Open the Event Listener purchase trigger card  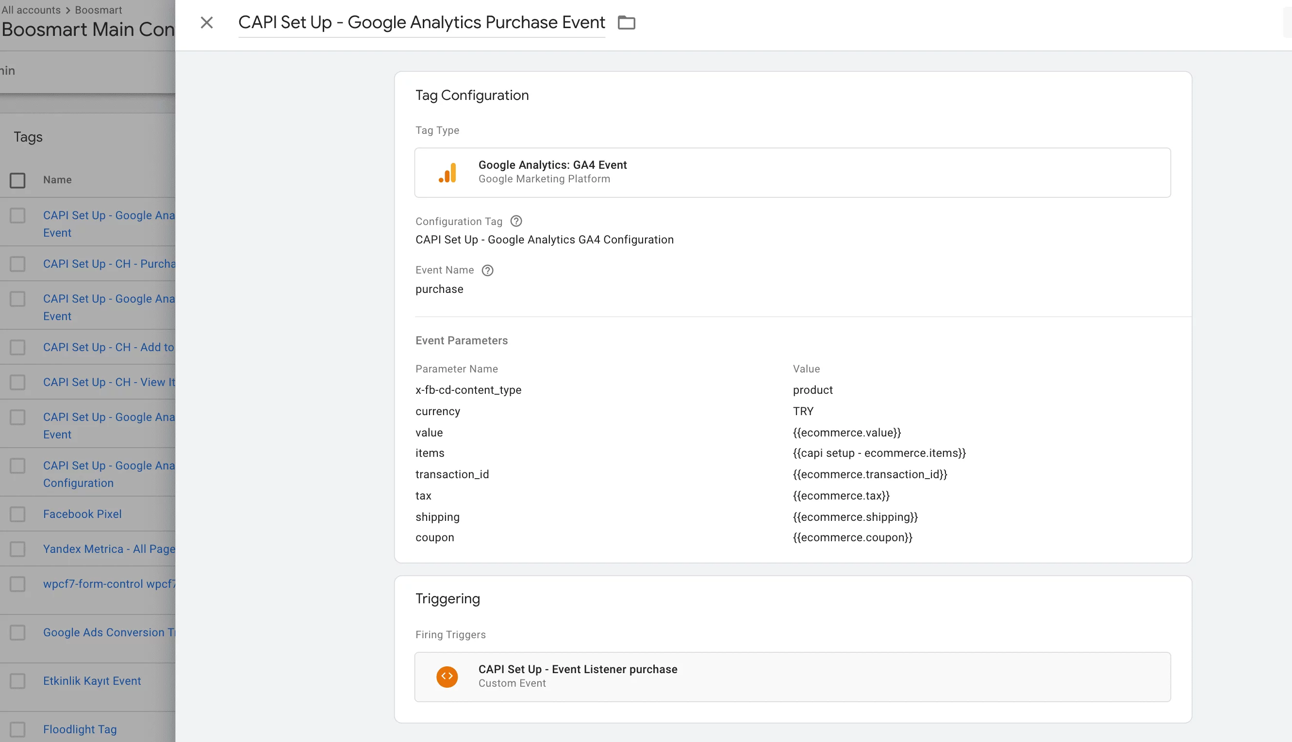[792, 677]
